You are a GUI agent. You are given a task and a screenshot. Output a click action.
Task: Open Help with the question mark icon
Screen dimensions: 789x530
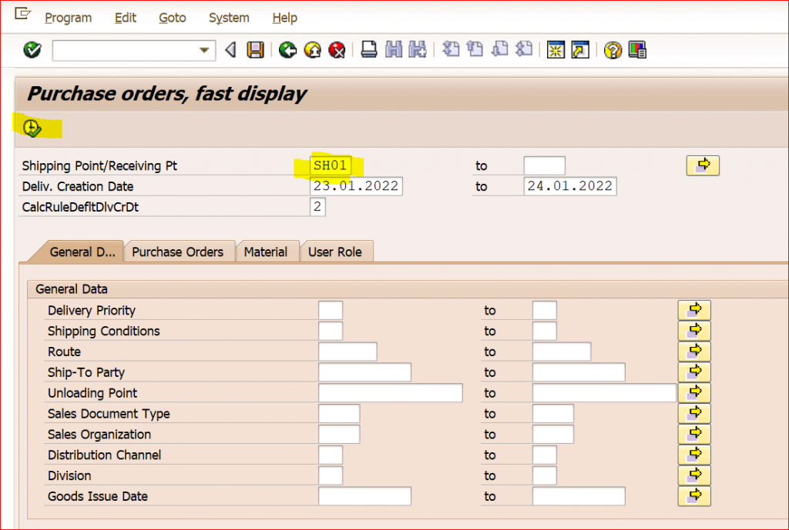pyautogui.click(x=613, y=50)
